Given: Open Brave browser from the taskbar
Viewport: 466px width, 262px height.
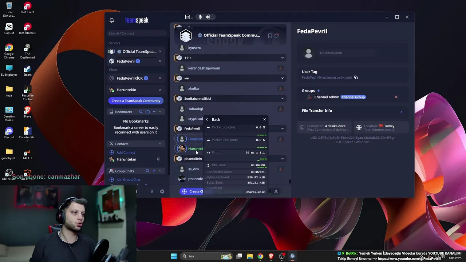Looking at the screenshot, I should coord(271,256).
